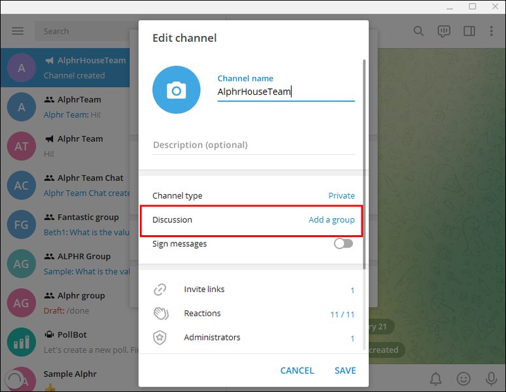Click the SAVE button
Viewport: 506px width, 392px height.
click(345, 370)
